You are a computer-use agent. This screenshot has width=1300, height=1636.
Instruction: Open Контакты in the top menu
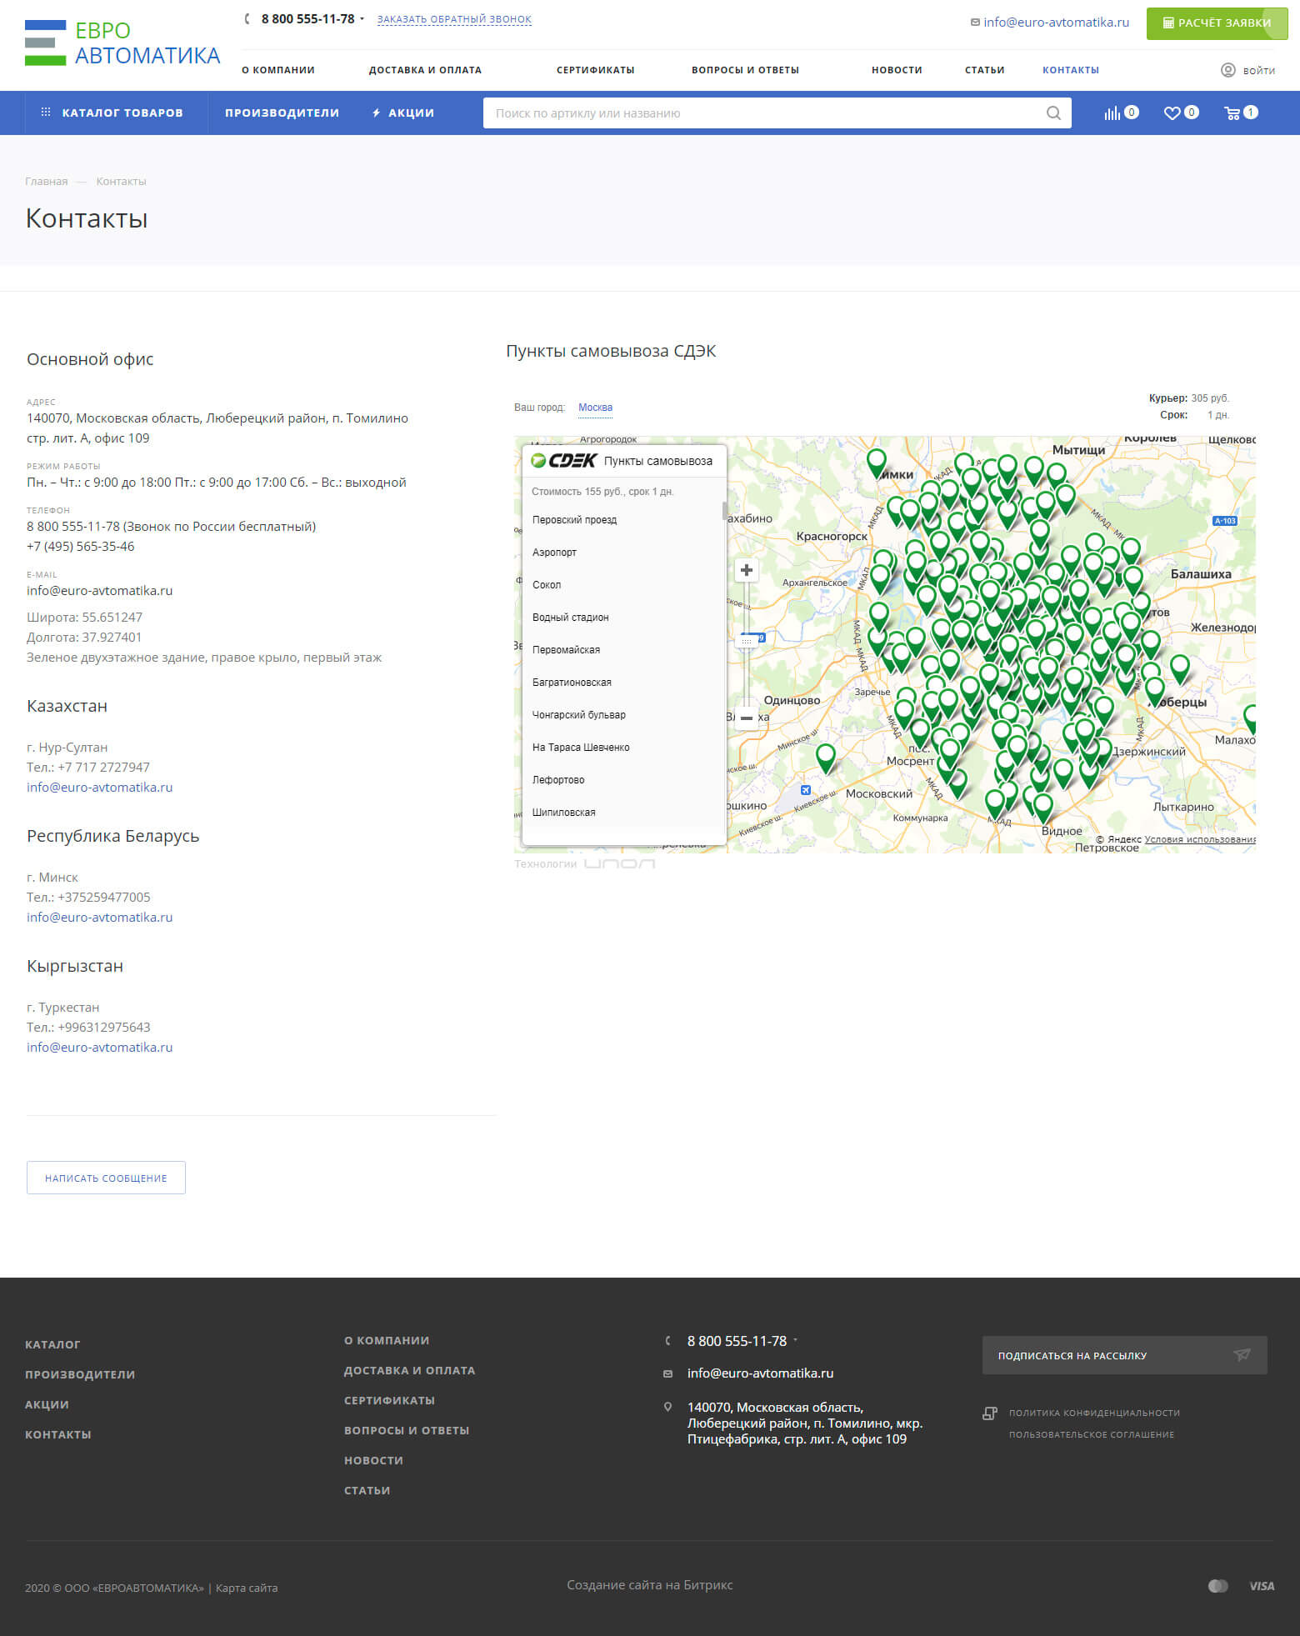(x=1070, y=70)
